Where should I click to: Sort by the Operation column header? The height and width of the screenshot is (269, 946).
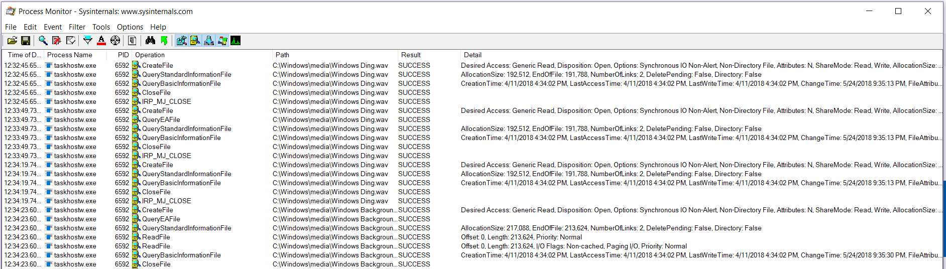tap(201, 55)
